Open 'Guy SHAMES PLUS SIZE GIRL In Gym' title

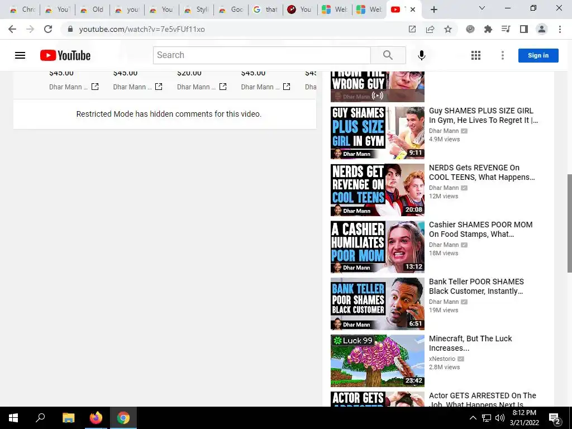[x=483, y=115]
